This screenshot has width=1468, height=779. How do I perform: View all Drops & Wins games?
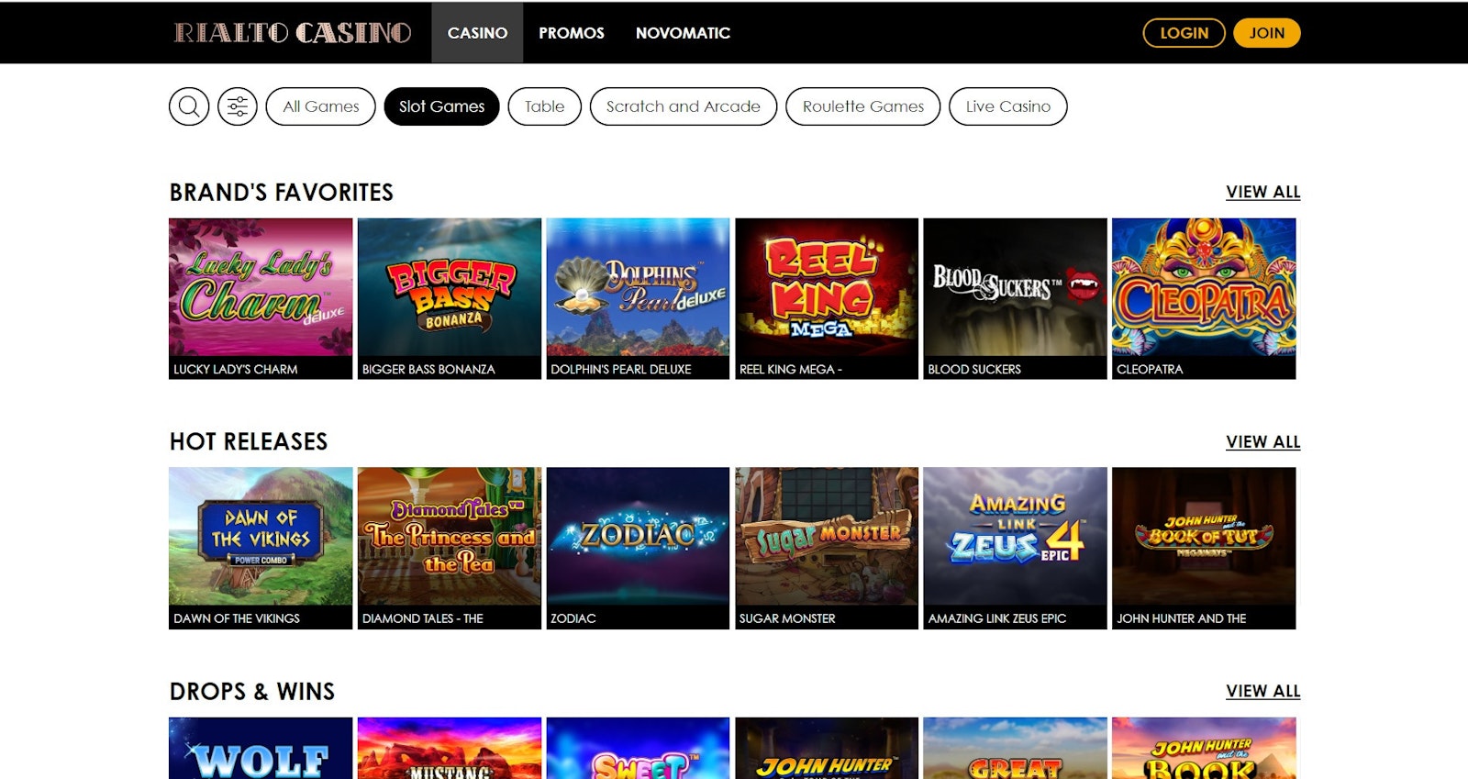(1263, 691)
